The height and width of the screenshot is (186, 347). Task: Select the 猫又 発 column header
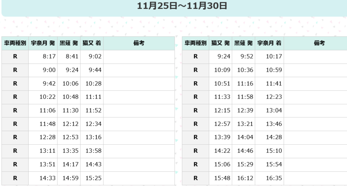(220, 43)
